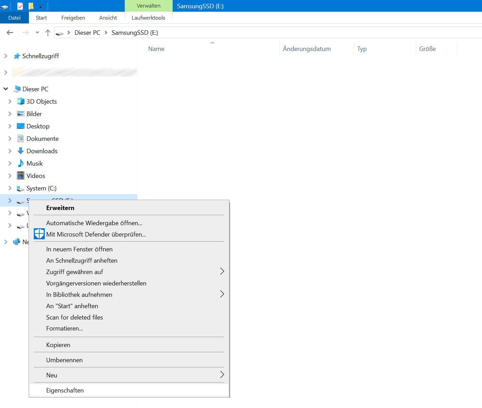This screenshot has height=408, width=482.
Task: Expand the Dokumente node
Action: coord(10,138)
